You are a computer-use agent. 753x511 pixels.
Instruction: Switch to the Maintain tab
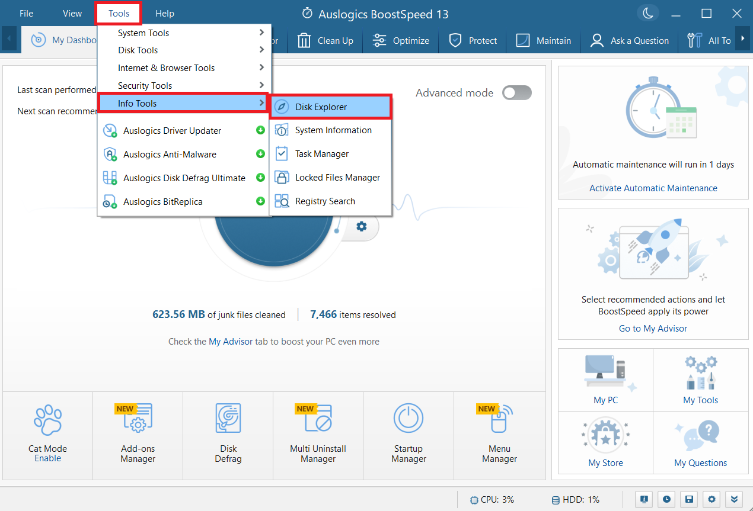[544, 40]
